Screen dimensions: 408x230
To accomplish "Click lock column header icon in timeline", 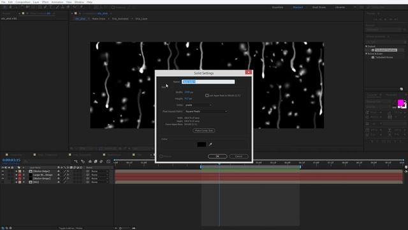I will pyautogui.click(x=12, y=167).
